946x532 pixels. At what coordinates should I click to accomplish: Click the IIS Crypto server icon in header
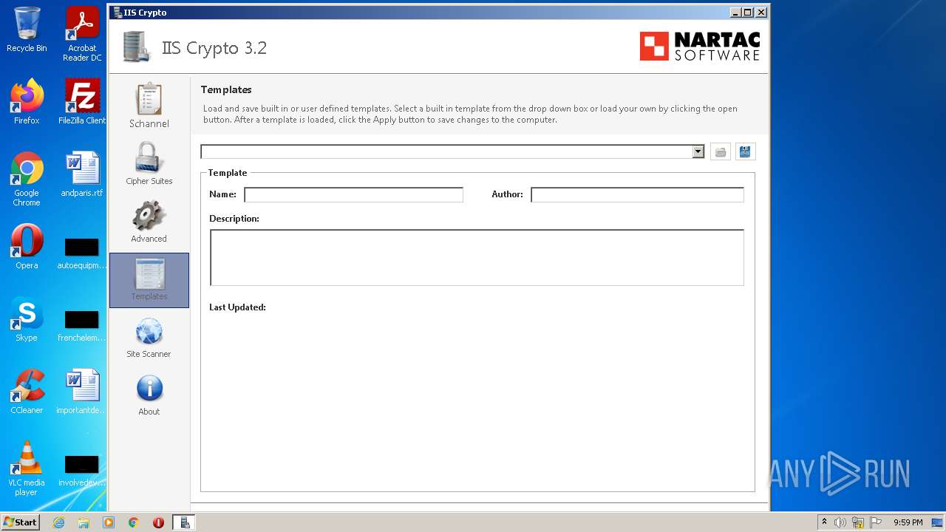(135, 47)
